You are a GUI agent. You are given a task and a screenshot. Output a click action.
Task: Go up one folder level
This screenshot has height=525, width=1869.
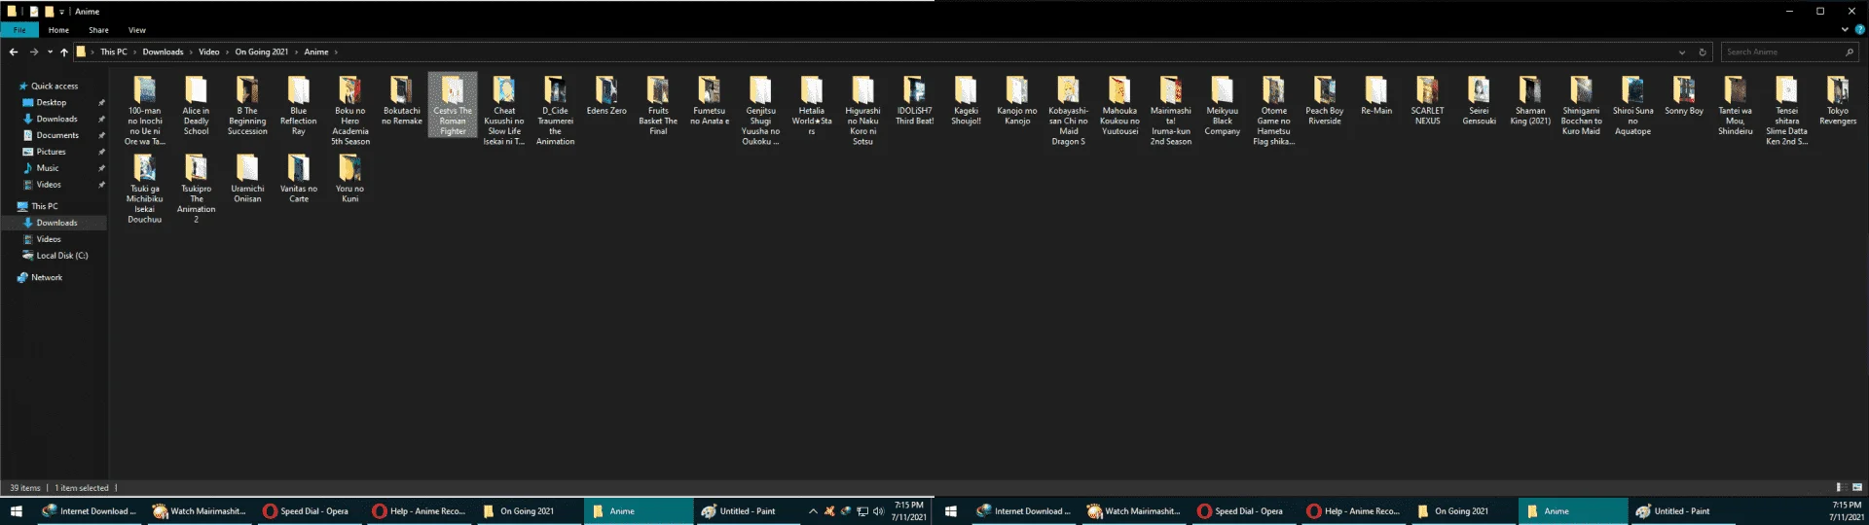64,52
